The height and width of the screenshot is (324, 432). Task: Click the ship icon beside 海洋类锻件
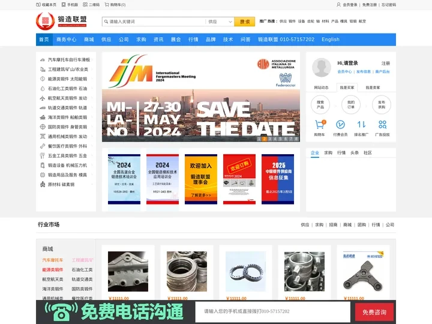[x=43, y=118]
